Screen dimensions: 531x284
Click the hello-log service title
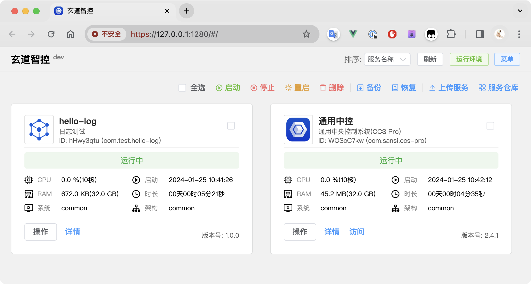click(x=78, y=121)
